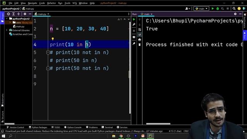Open Version Control tool window
This screenshot has height=139, width=247.
[x=15, y=127]
